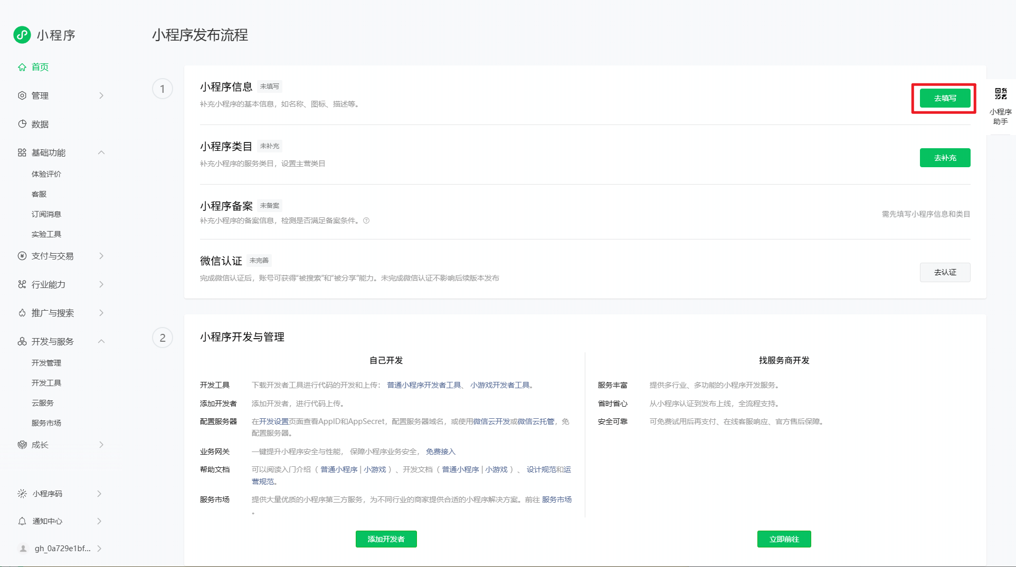Open the 微信云开发 link
Screen dimensions: 1016x567
coord(491,421)
